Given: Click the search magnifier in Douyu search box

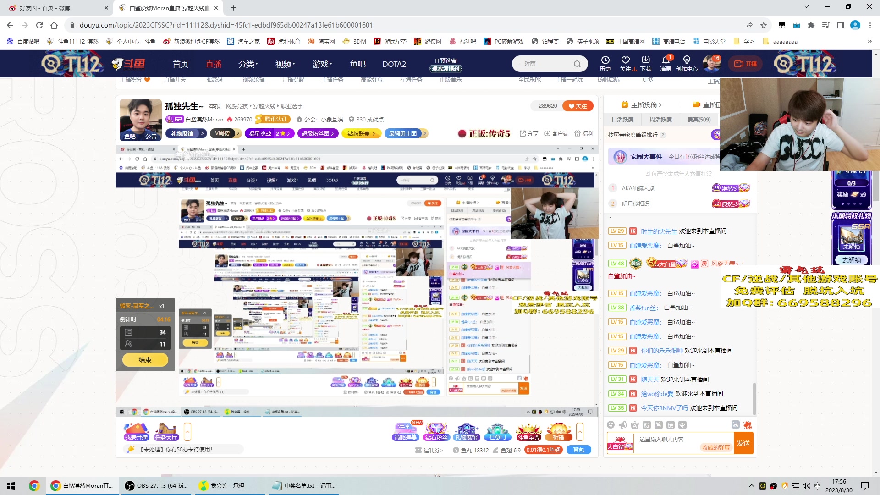Looking at the screenshot, I should (577, 64).
